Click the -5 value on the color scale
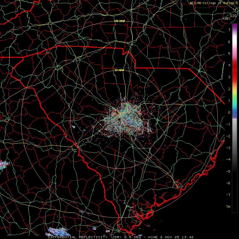Screen dimensions: 239x239 228,172
